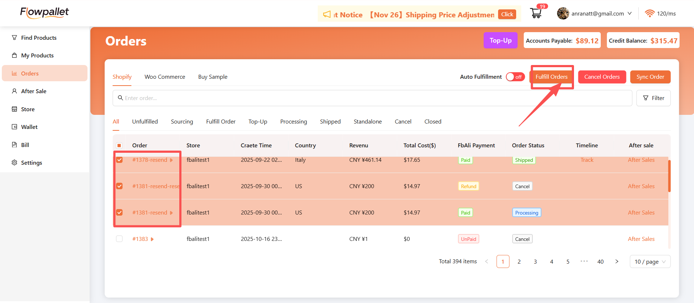694x303 pixels.
Task: Toggle the Auto Fulfillment switch
Action: pyautogui.click(x=515, y=77)
